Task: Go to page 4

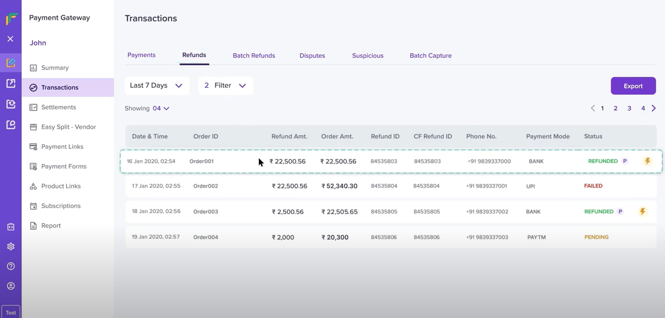Action: 643,108
